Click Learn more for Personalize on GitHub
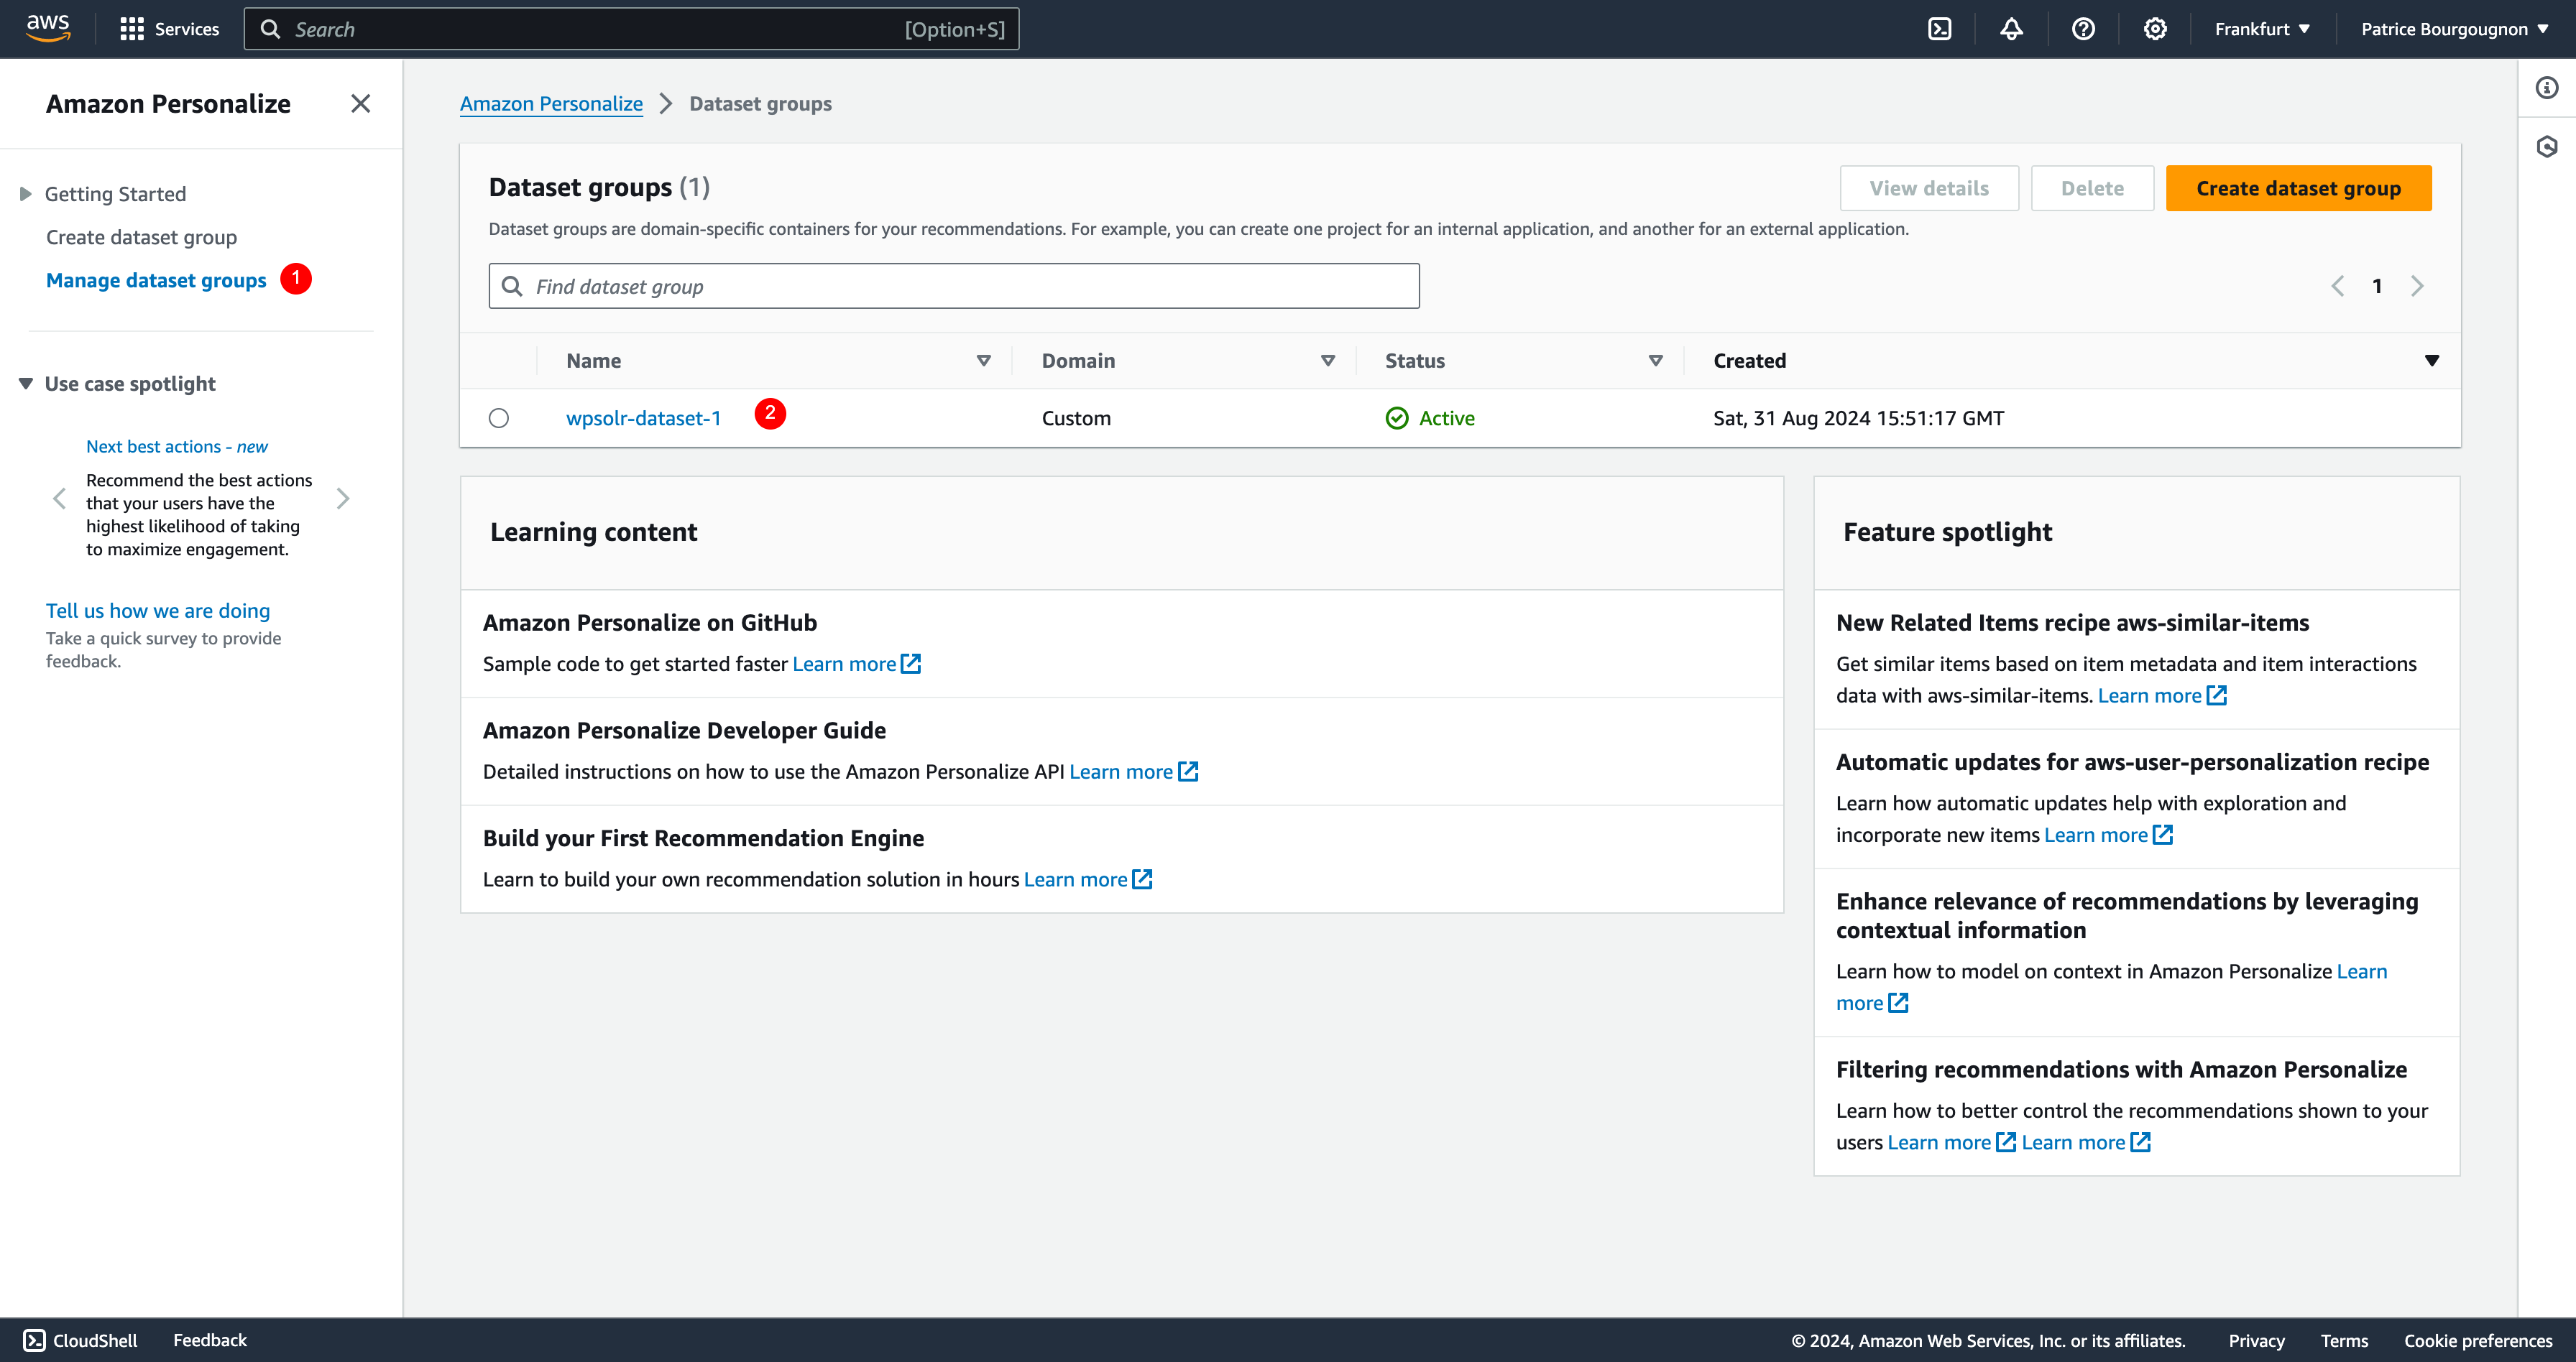The height and width of the screenshot is (1362, 2576). pyautogui.click(x=844, y=664)
